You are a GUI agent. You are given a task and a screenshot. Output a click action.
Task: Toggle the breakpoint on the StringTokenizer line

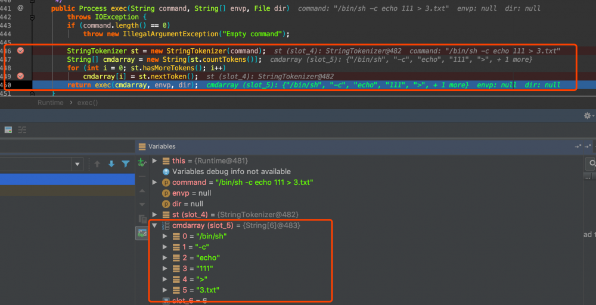click(20, 51)
